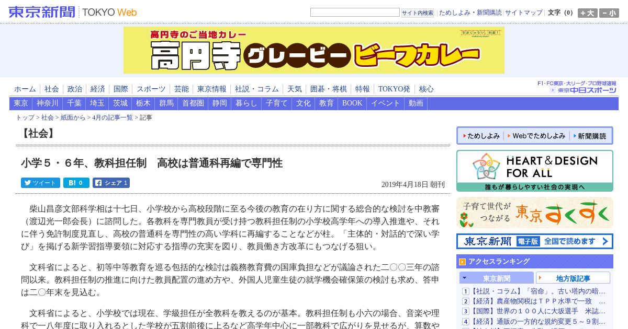The height and width of the screenshot is (329, 628).
Task: Open the HEART & DESIGN FOR ALL banner
Action: [x=535, y=171]
